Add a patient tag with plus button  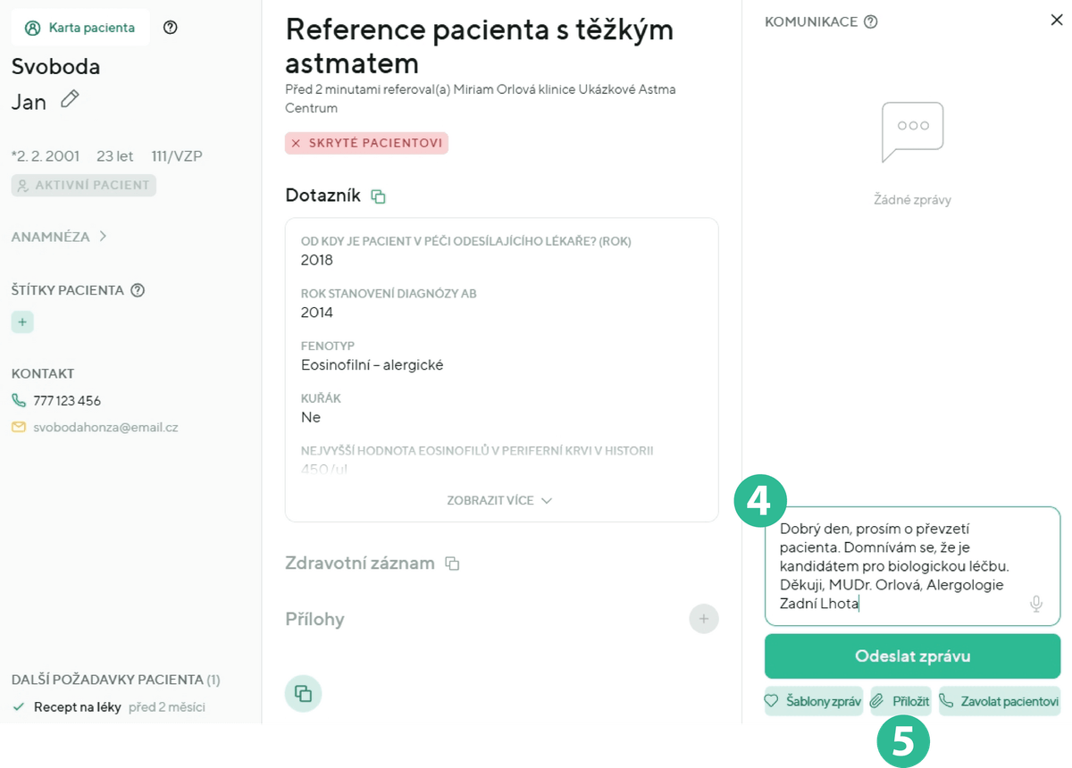point(22,321)
